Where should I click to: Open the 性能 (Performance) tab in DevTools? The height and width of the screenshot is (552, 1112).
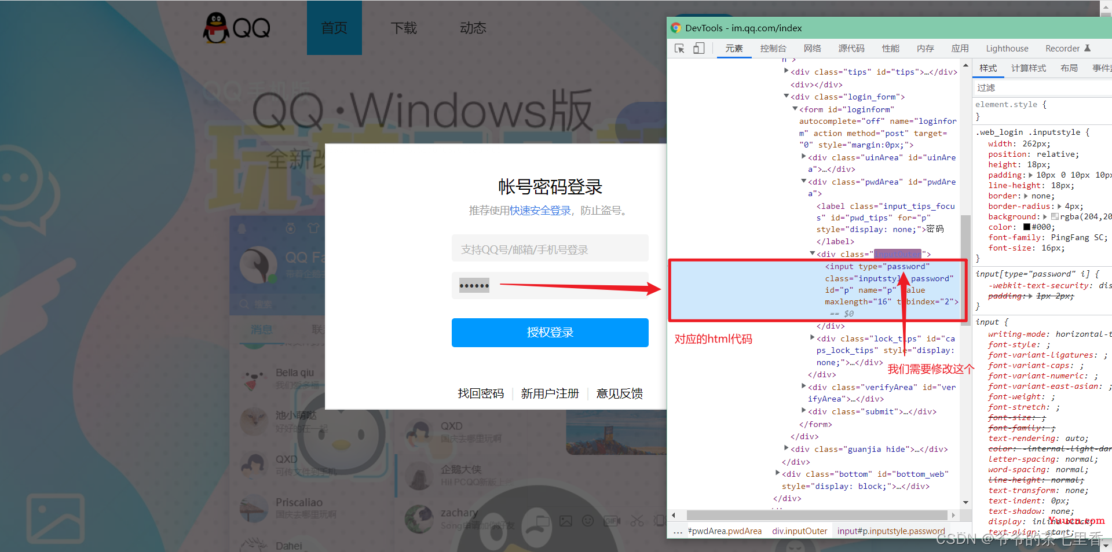(891, 49)
